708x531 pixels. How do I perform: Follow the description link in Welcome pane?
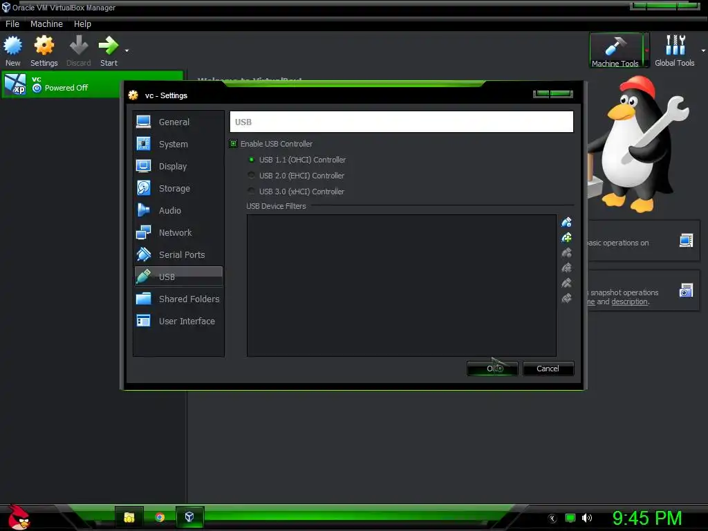point(629,301)
